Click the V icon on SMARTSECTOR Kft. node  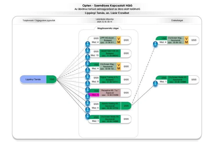click(88, 50)
